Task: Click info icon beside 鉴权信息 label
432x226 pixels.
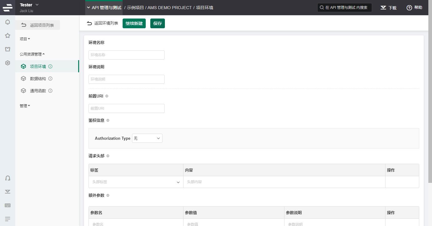Action: click(x=108, y=120)
